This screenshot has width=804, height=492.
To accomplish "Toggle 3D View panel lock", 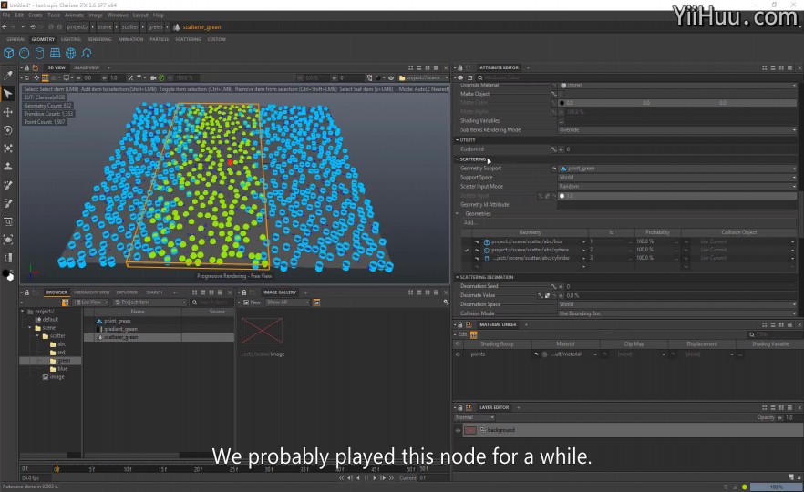I will click(x=26, y=67).
